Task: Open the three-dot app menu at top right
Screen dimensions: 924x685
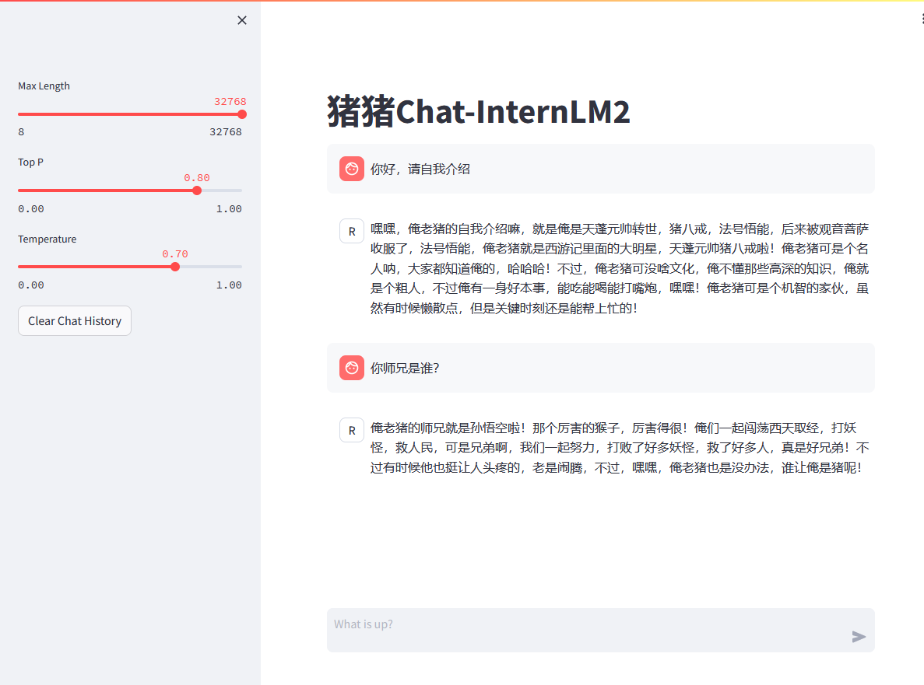Action: [922, 19]
